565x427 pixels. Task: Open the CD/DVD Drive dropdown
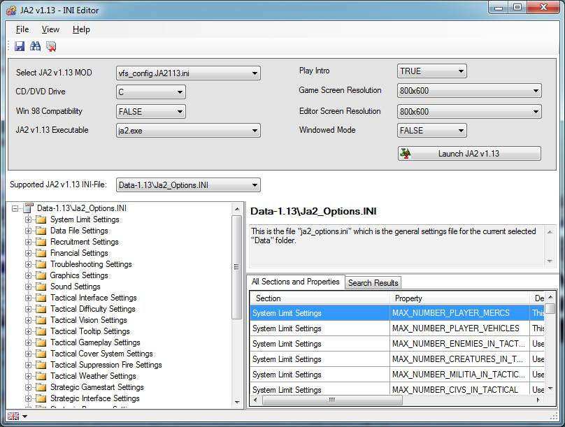click(150, 92)
